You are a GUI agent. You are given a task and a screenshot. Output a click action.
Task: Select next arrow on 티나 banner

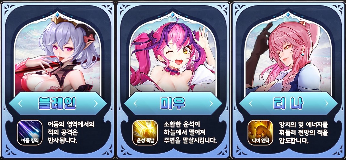326,103
